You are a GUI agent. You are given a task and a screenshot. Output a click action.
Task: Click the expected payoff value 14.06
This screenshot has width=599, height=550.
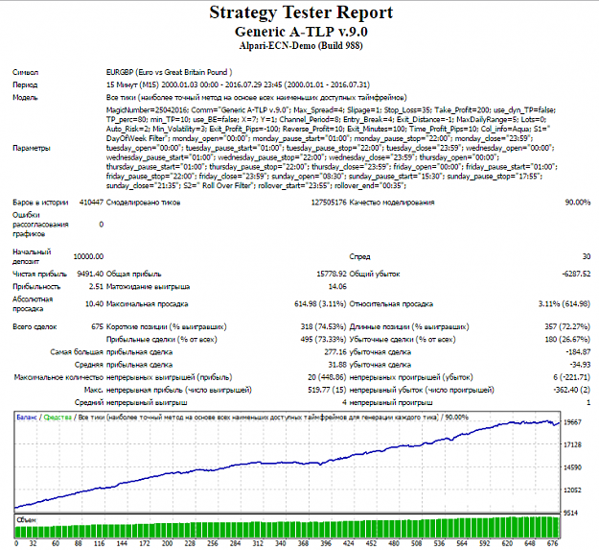[x=337, y=286]
